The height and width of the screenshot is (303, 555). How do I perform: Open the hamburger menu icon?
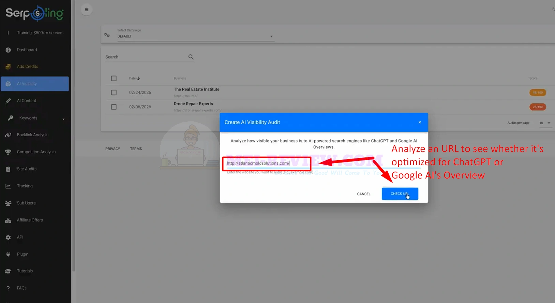(x=87, y=10)
